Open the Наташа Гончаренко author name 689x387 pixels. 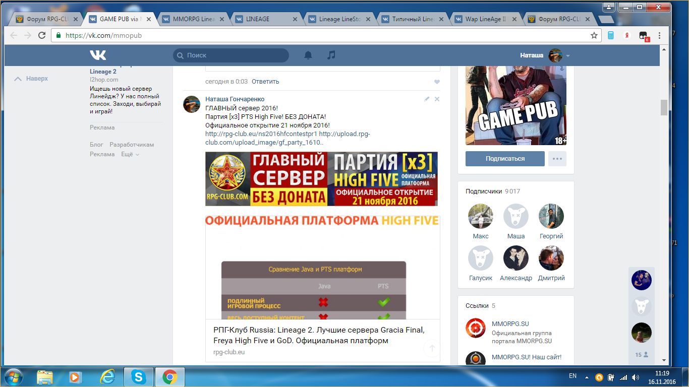(235, 99)
